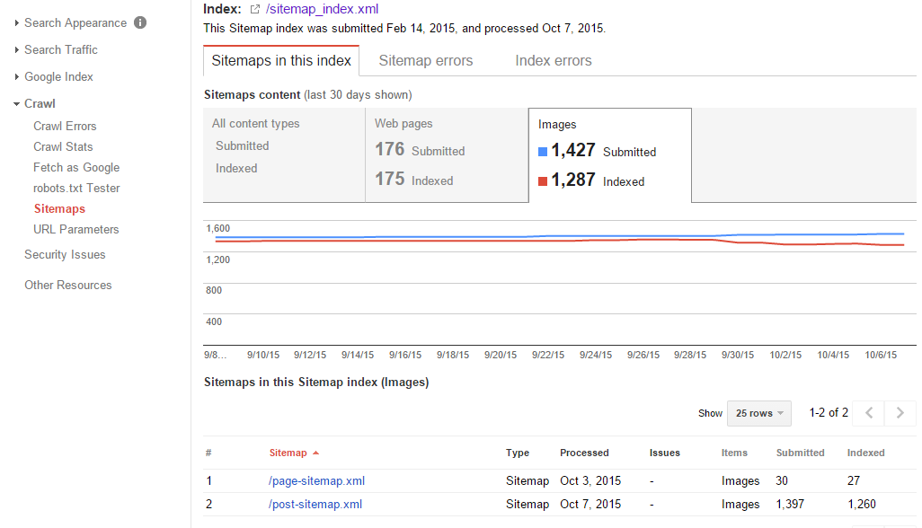Click the red Indexed legend swatch
Screen dimensions: 922x528
543,181
